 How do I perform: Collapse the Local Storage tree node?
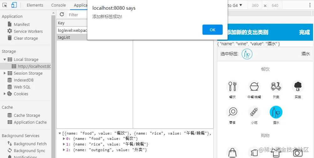pyautogui.click(x=5, y=60)
